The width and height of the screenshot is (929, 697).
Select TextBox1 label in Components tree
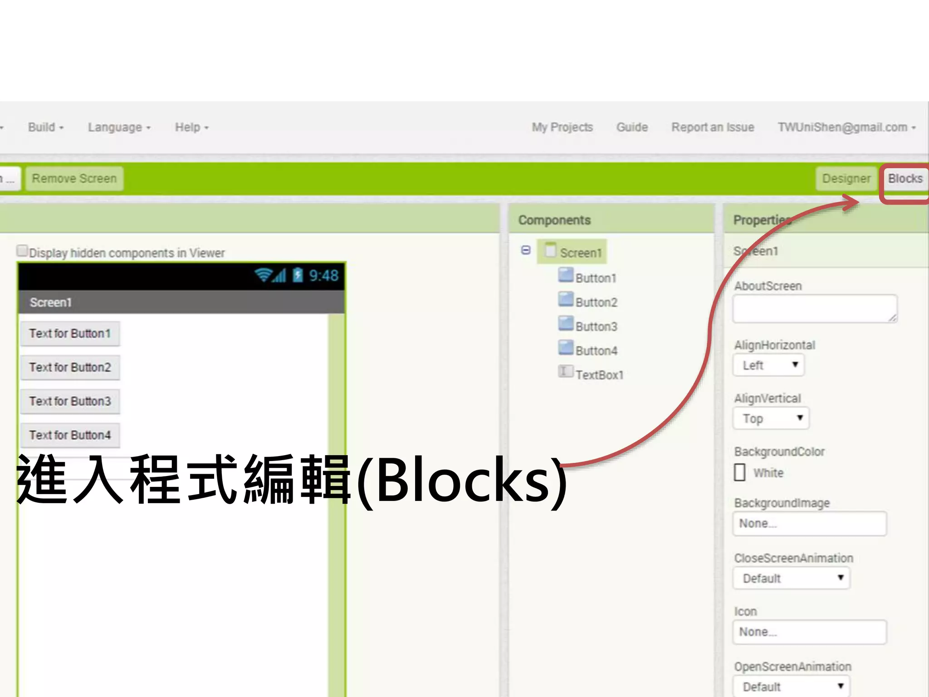(600, 375)
